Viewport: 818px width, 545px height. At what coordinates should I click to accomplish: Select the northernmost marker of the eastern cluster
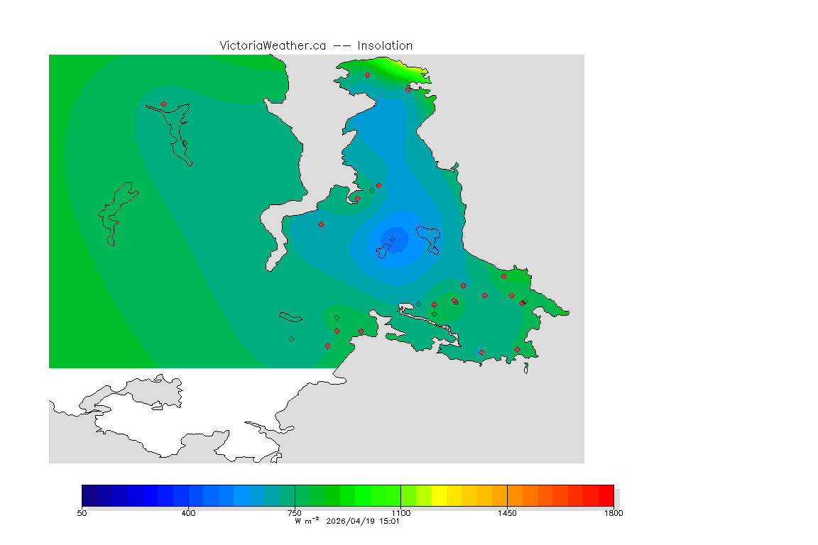(x=503, y=276)
